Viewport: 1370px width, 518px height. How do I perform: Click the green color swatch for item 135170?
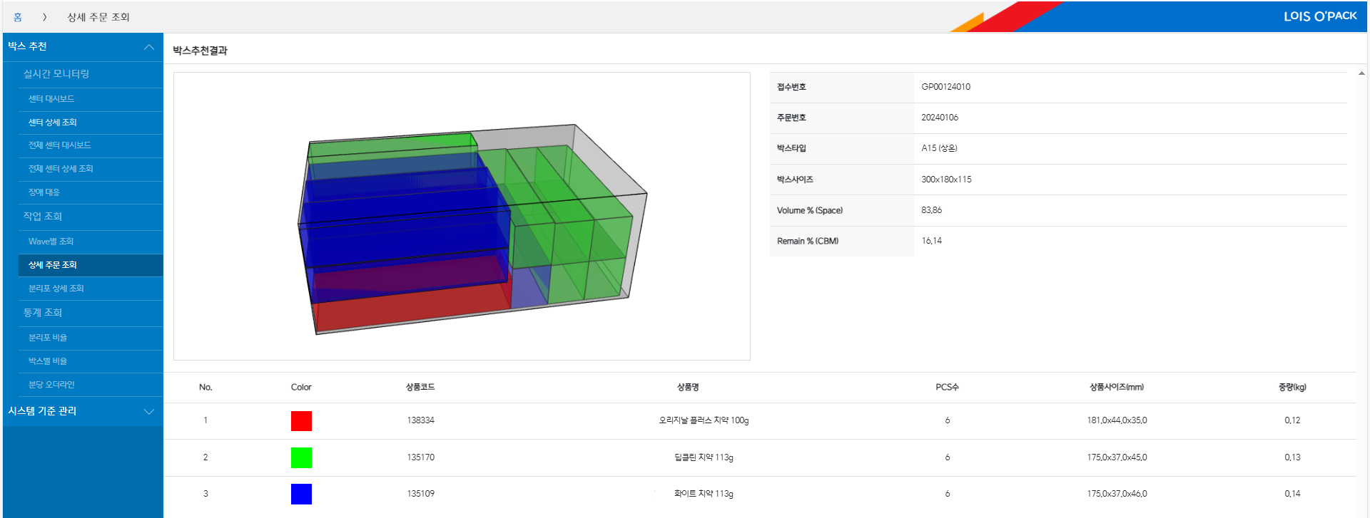coord(301,457)
